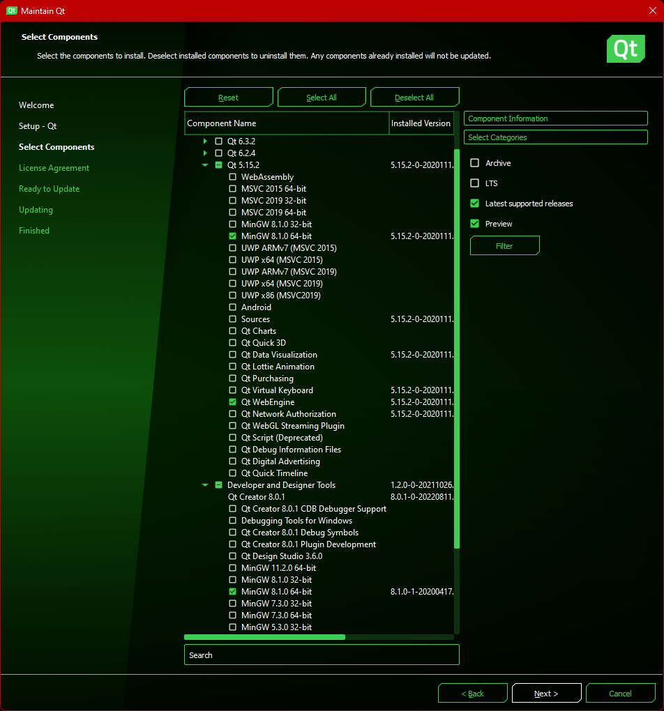Select Welcome in the left sidebar
Screen dimensions: 664x711
(x=36, y=105)
